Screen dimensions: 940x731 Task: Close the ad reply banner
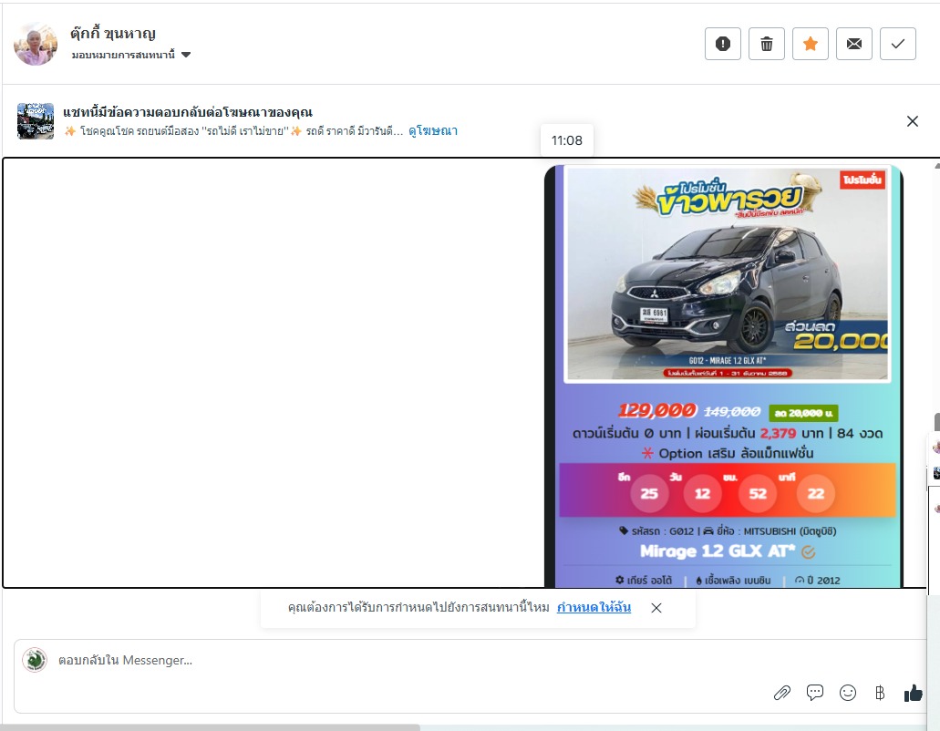(913, 121)
